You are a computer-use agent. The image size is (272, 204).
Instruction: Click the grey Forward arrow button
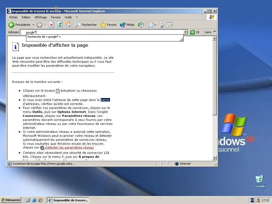click(x=39, y=25)
